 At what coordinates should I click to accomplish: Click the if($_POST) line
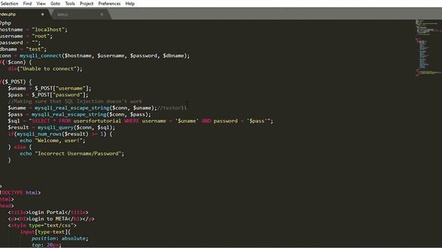coord(16,82)
